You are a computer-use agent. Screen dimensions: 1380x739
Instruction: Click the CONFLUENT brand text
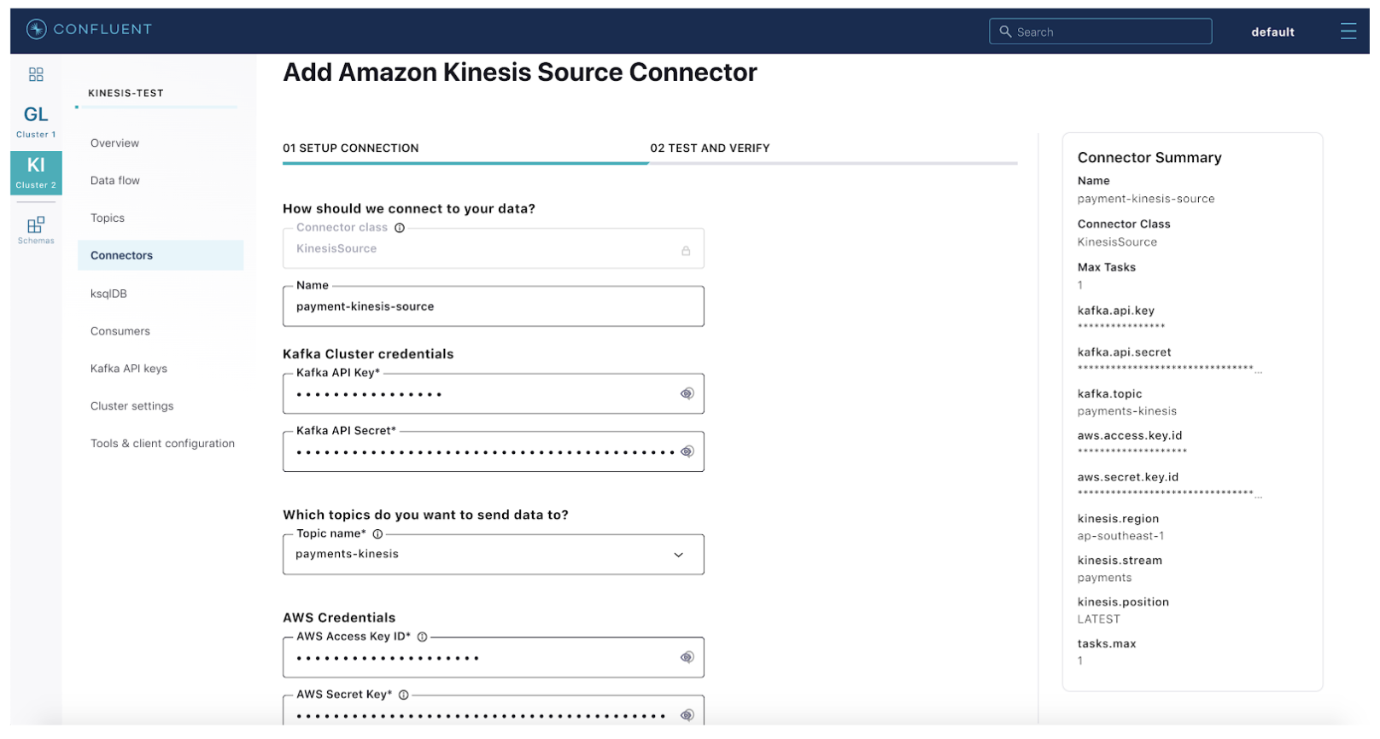pyautogui.click(x=102, y=30)
